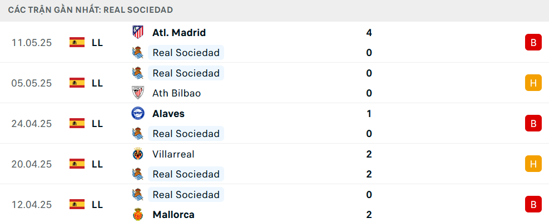Click orange H badge for Ath Bilbao match

pos(533,83)
